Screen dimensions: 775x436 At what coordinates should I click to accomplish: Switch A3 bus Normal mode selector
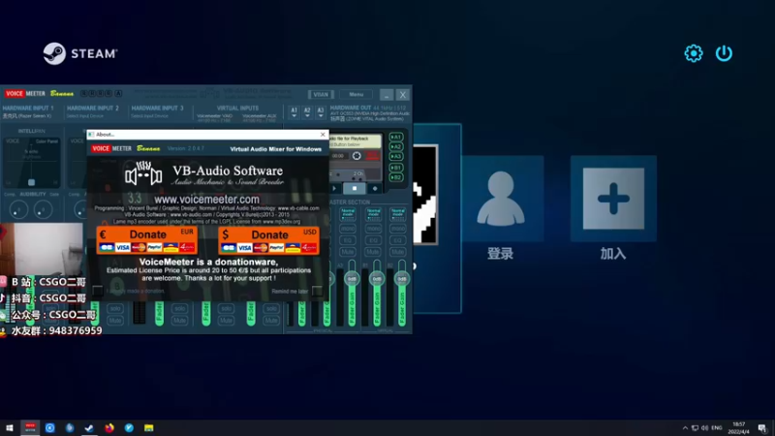(348, 214)
